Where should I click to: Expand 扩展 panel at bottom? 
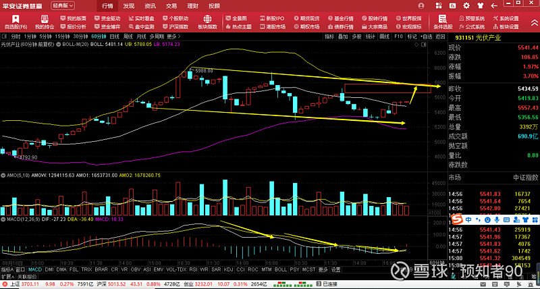pos(7,277)
